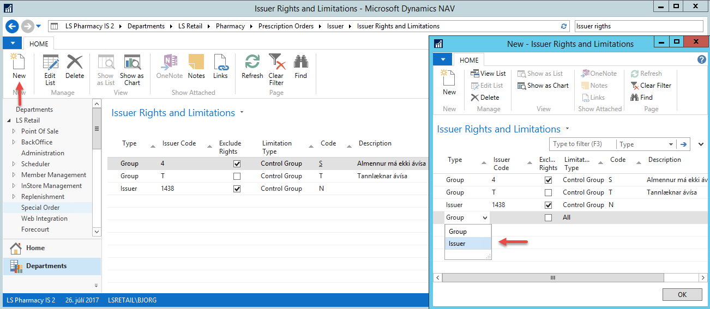Expand the Point Of Sale tree node

tap(14, 131)
